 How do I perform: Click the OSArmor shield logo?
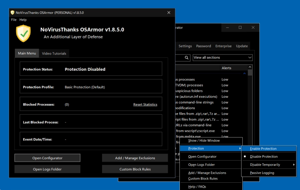23,34
